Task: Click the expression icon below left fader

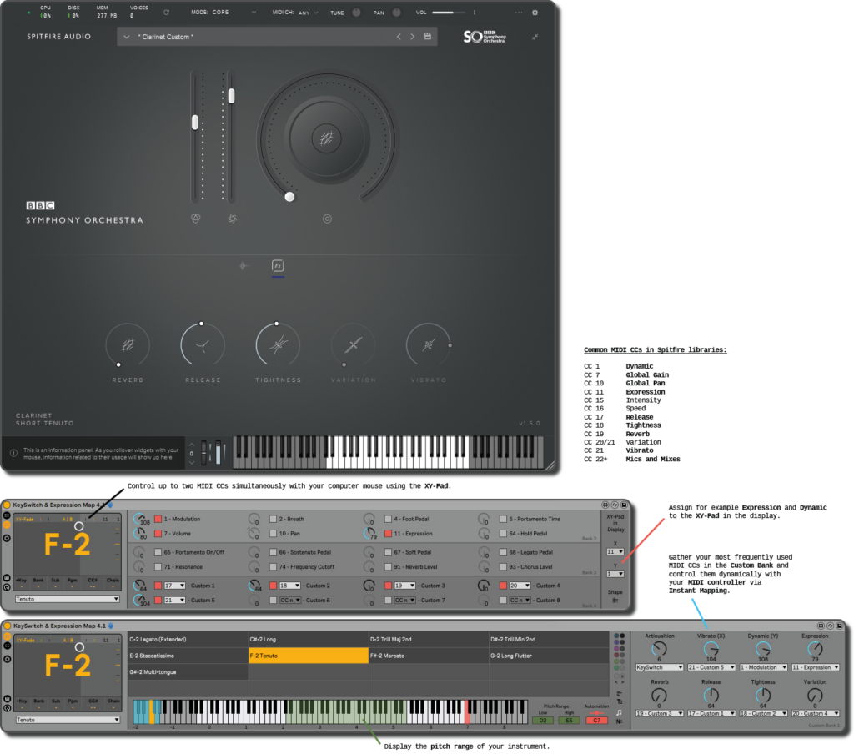Action: 196,219
